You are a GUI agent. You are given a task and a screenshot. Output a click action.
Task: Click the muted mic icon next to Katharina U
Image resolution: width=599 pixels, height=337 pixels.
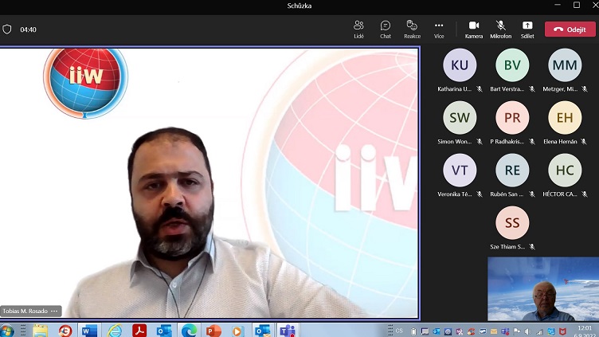coord(479,89)
